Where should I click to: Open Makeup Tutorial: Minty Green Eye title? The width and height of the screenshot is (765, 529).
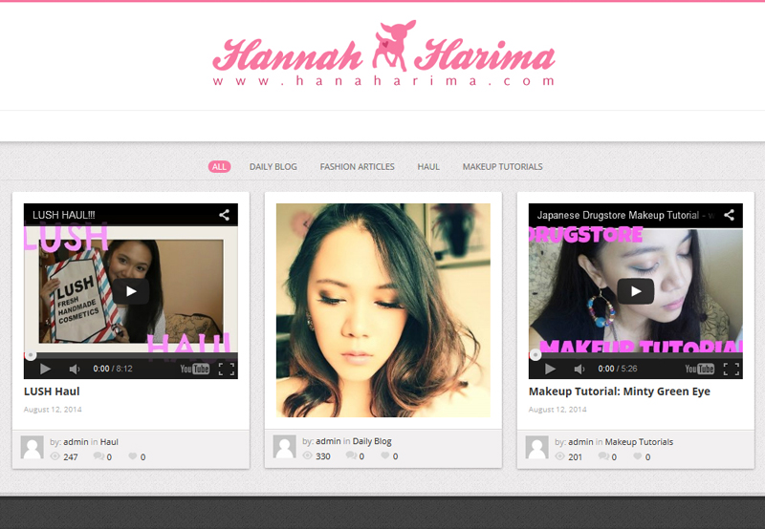619,391
